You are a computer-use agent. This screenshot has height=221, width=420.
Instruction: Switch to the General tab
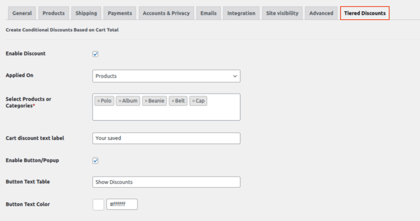click(x=22, y=13)
